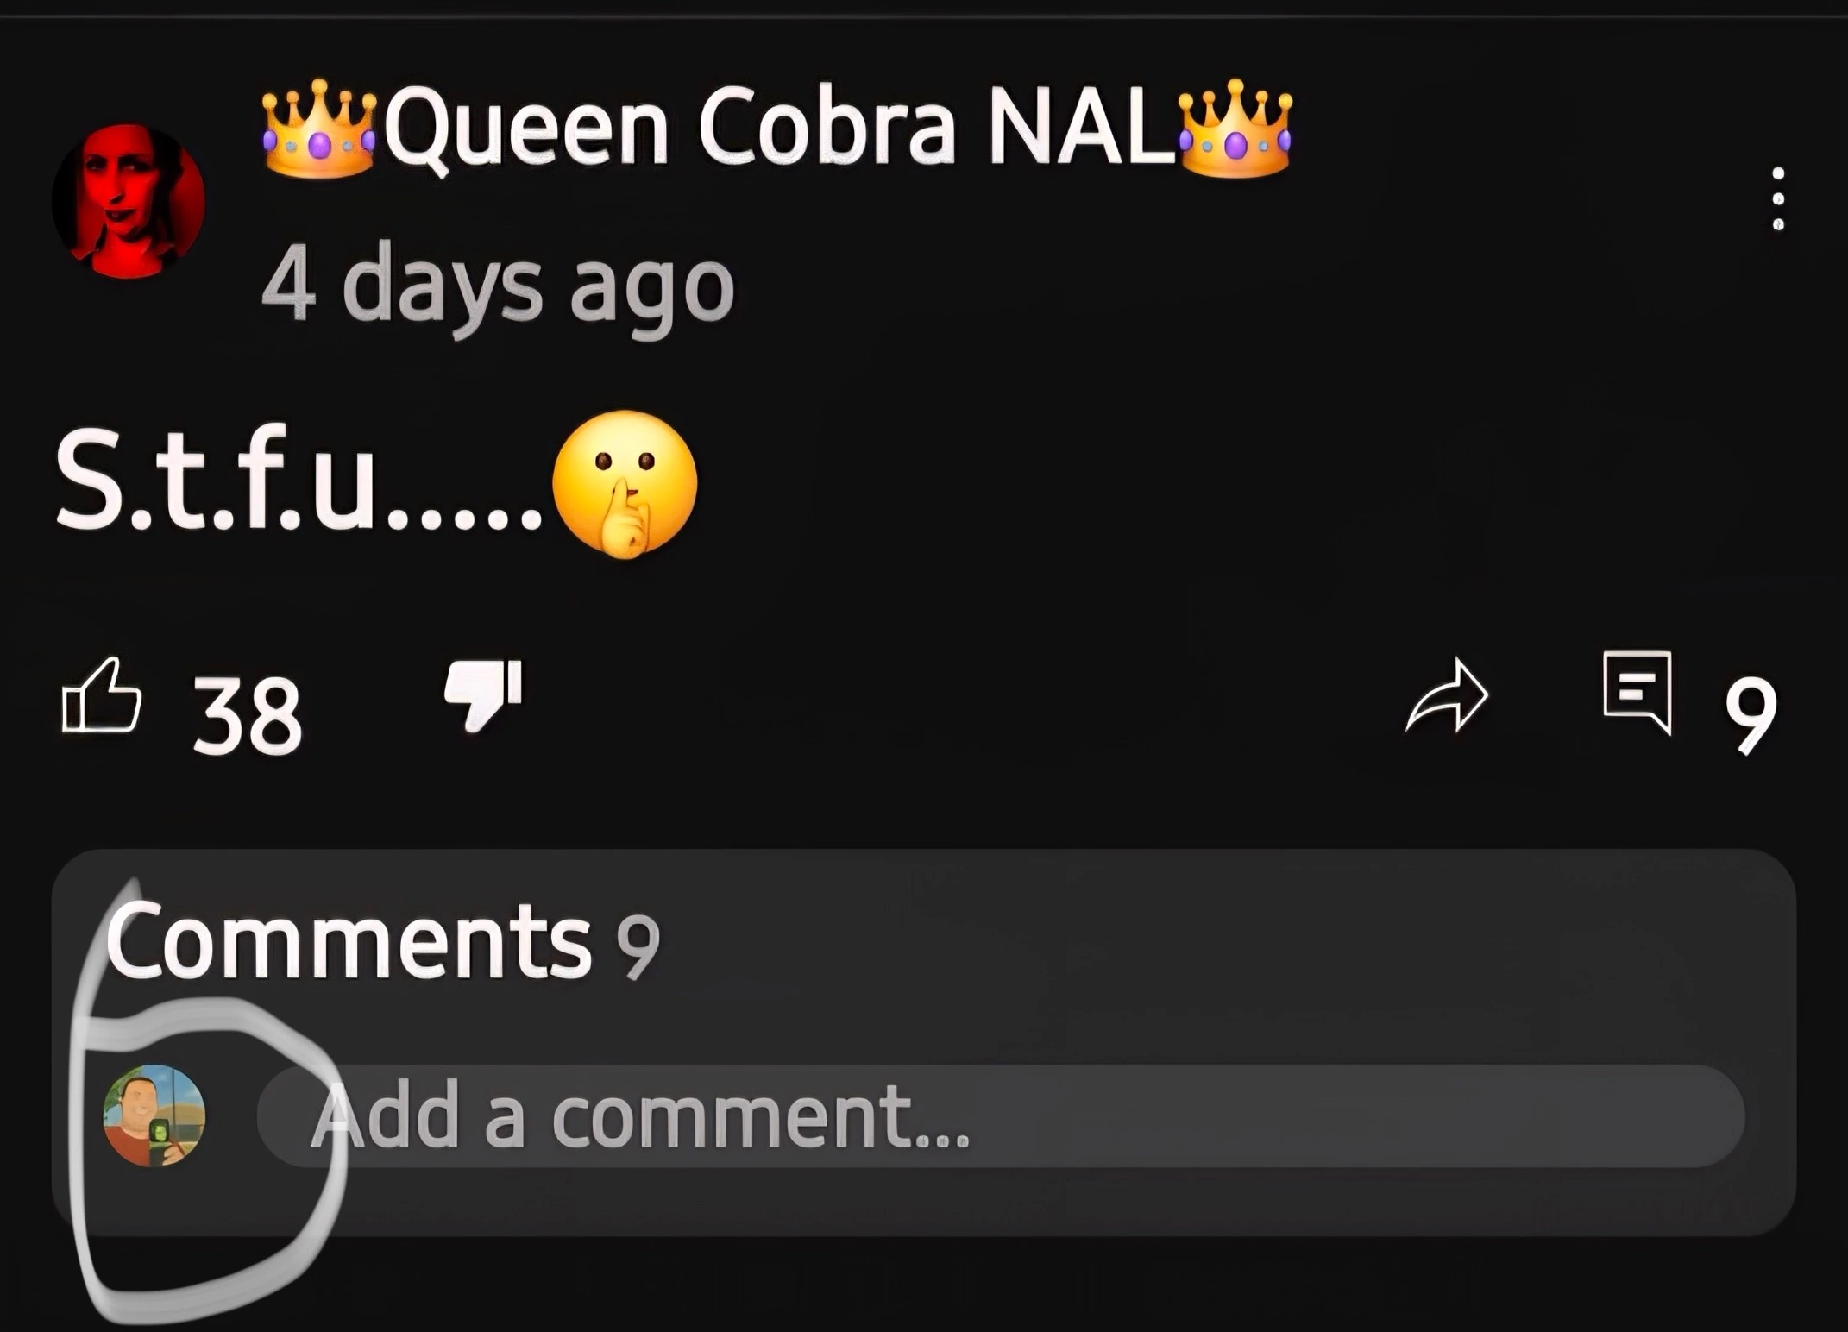Click the 9 beside the comment icon
1848x1332 pixels.
pos(1750,715)
